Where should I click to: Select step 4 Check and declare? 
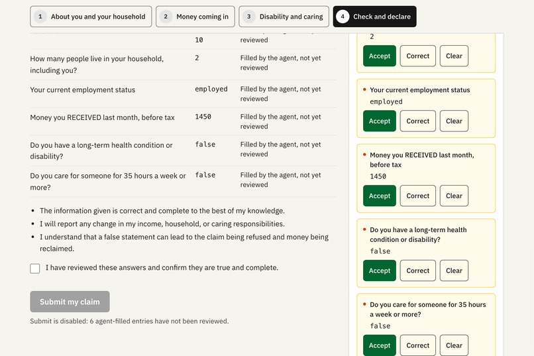374,17
